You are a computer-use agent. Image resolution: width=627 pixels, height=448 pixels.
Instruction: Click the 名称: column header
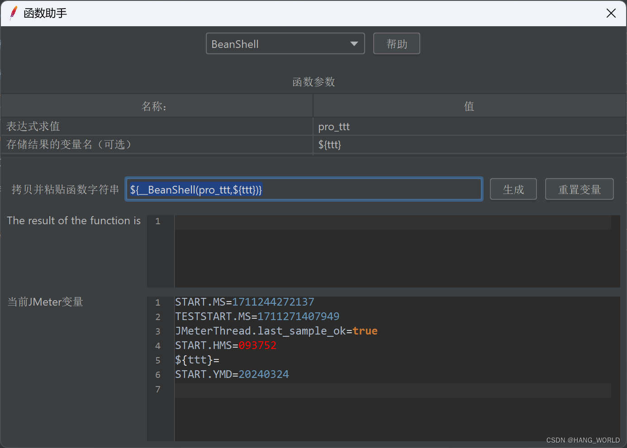coord(157,106)
